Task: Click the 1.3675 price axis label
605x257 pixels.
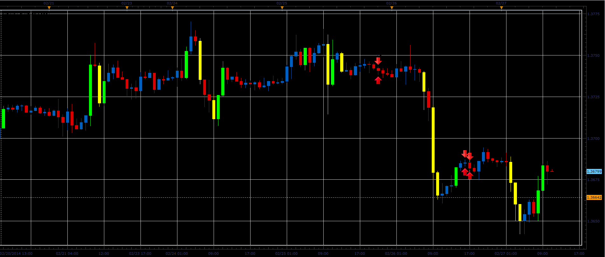Action: 593,180
